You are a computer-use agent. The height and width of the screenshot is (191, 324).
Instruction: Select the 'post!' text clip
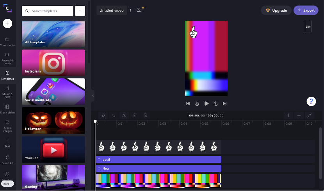(x=158, y=159)
